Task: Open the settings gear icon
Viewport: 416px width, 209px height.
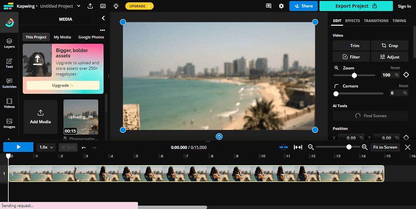Action: (x=281, y=6)
